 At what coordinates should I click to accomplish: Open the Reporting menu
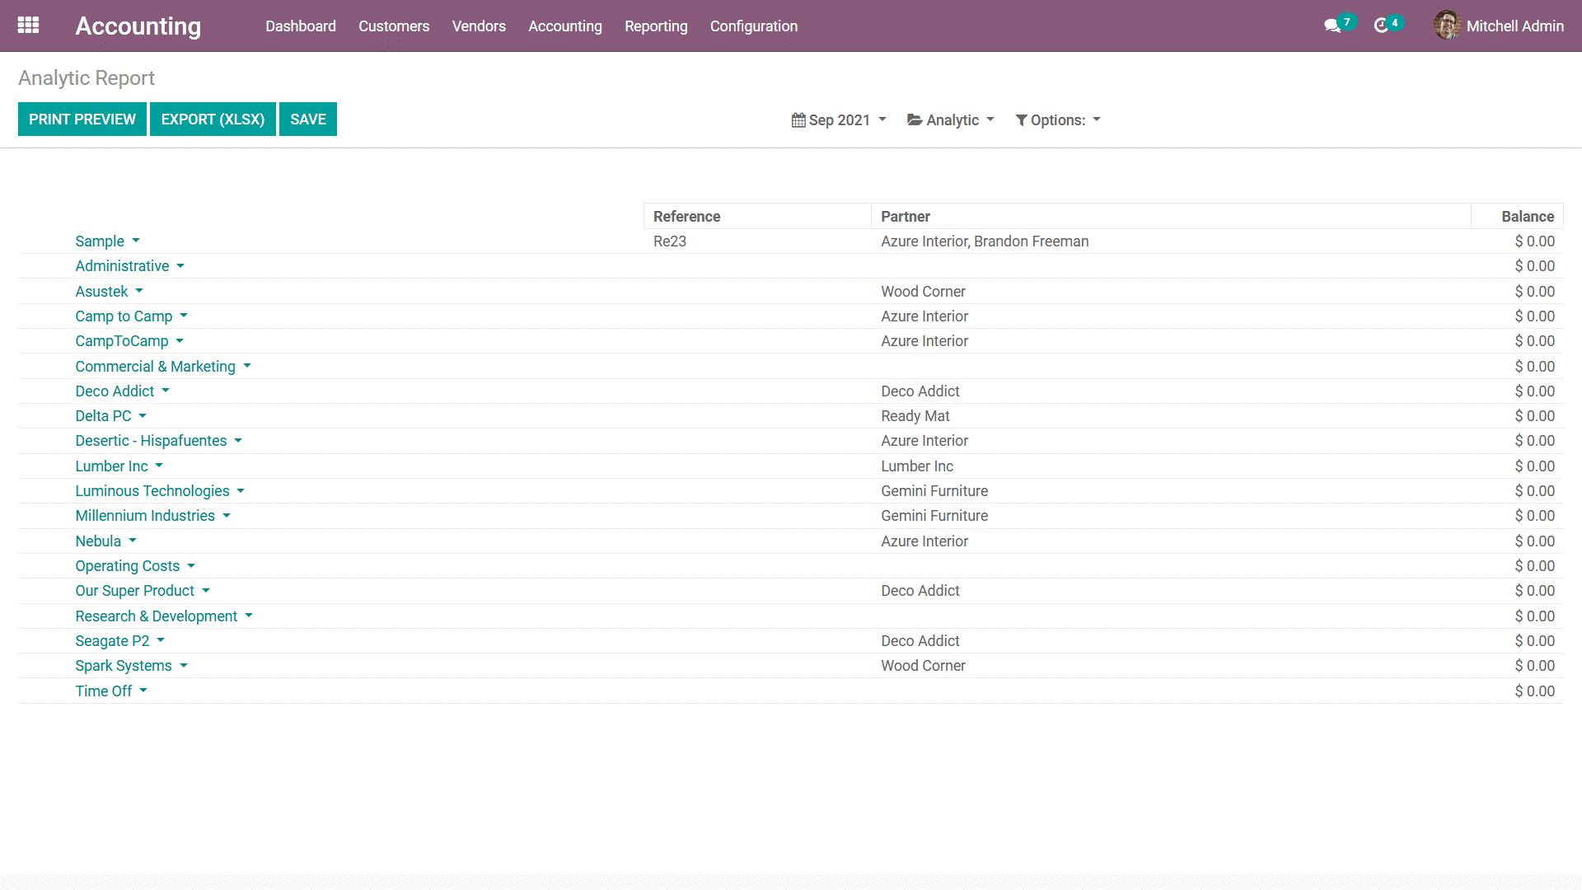(x=656, y=26)
